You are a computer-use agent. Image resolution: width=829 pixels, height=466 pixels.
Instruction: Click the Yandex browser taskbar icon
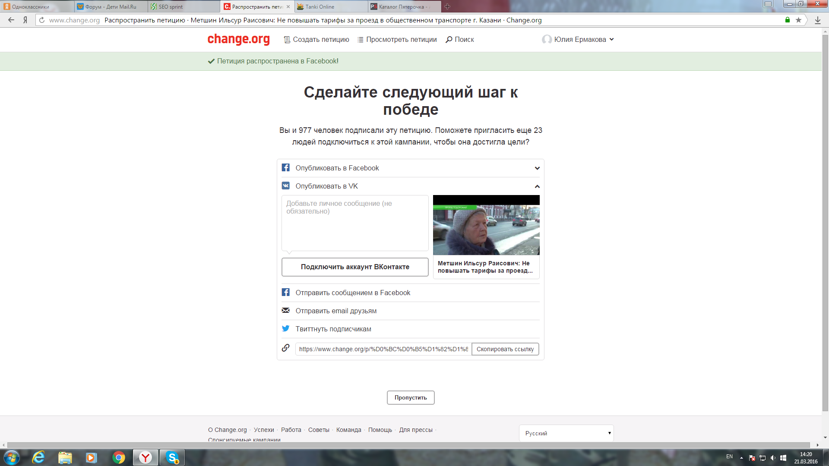pyautogui.click(x=146, y=457)
